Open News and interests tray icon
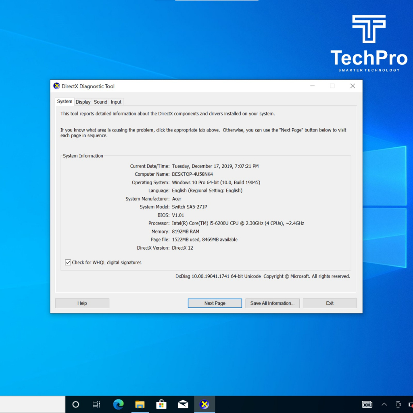This screenshot has height=413, width=413. point(367,405)
